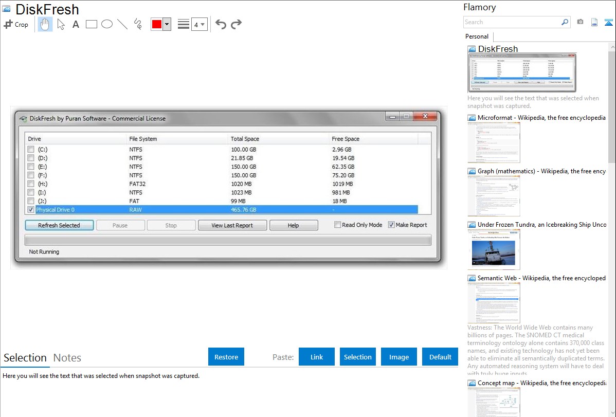Screen dimensions: 616x417
Task: Switch to the Selection tab
Action: [25, 358]
